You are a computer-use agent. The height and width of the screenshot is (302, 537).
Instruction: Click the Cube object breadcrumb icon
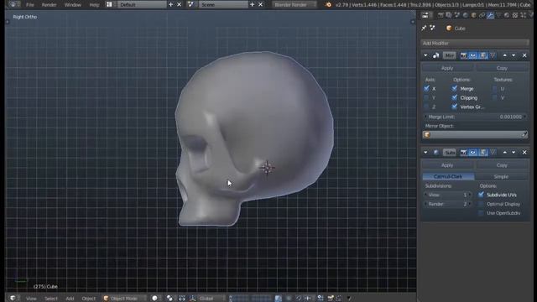click(x=449, y=28)
